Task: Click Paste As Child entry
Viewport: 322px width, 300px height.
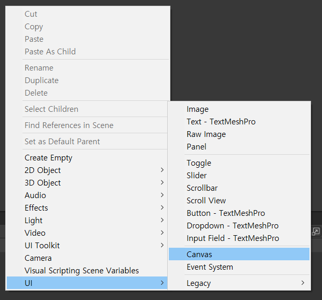Action: [88, 52]
